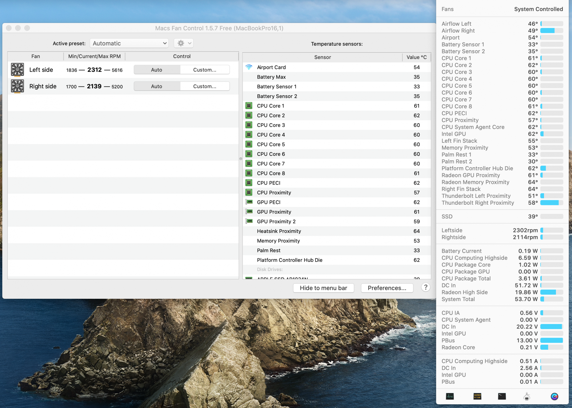The width and height of the screenshot is (572, 408).
Task: Click the Left Fin Stack 55° row
Action: point(502,141)
